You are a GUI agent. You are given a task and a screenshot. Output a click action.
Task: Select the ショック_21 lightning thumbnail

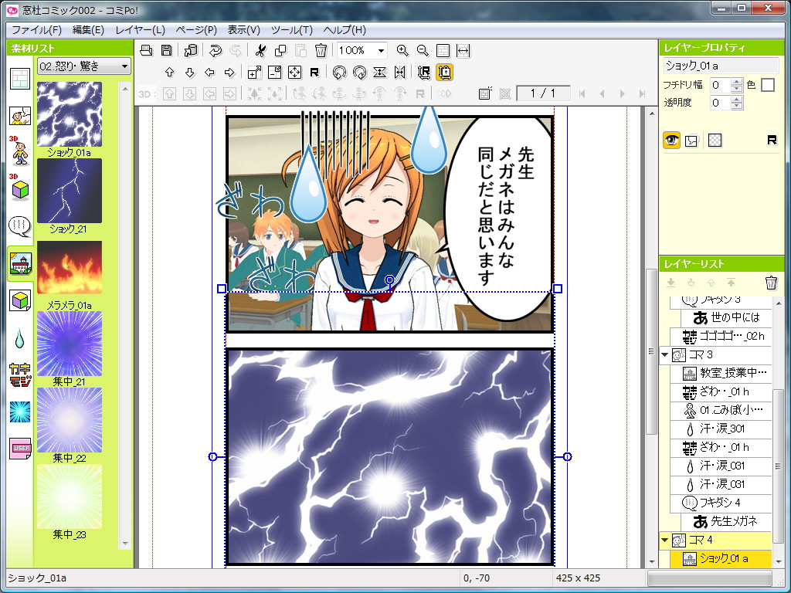tap(69, 191)
